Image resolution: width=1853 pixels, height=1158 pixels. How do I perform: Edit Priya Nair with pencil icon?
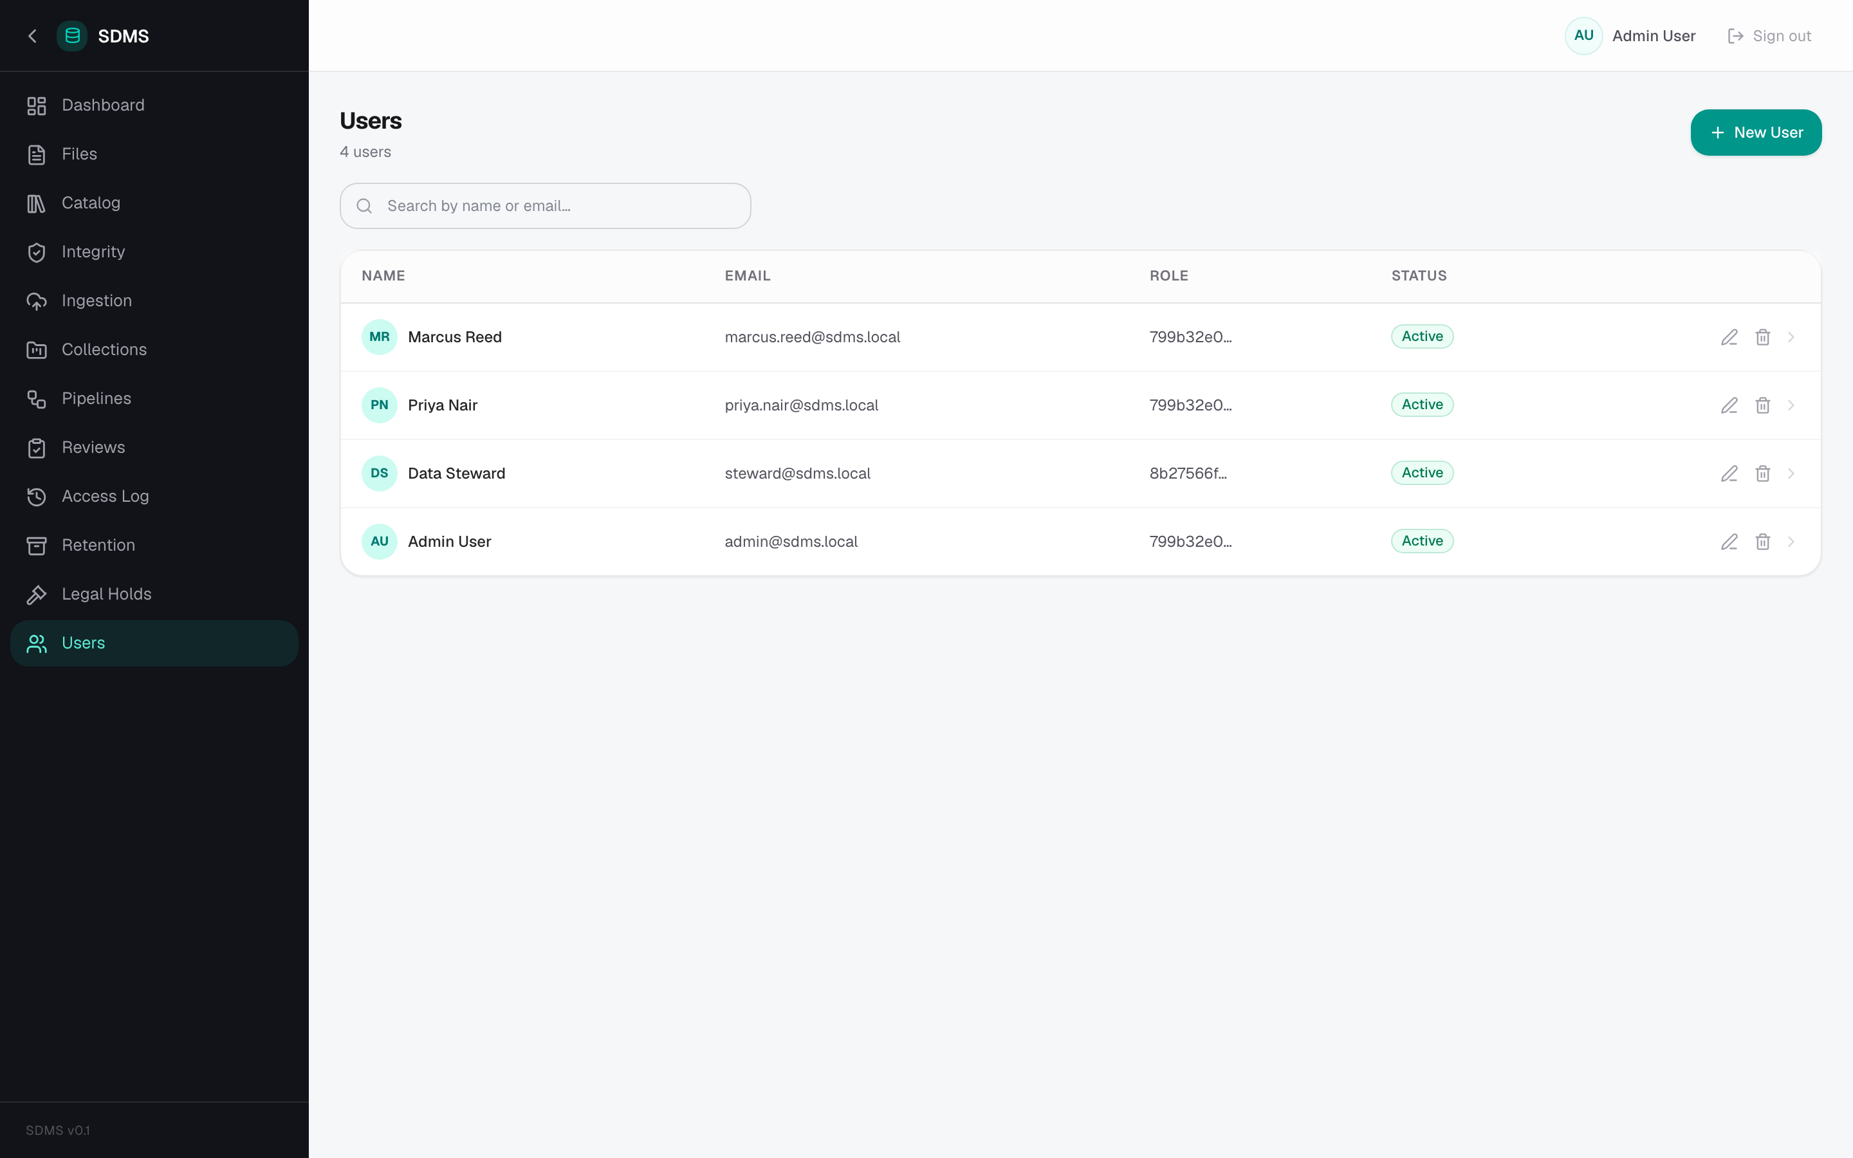tap(1729, 405)
